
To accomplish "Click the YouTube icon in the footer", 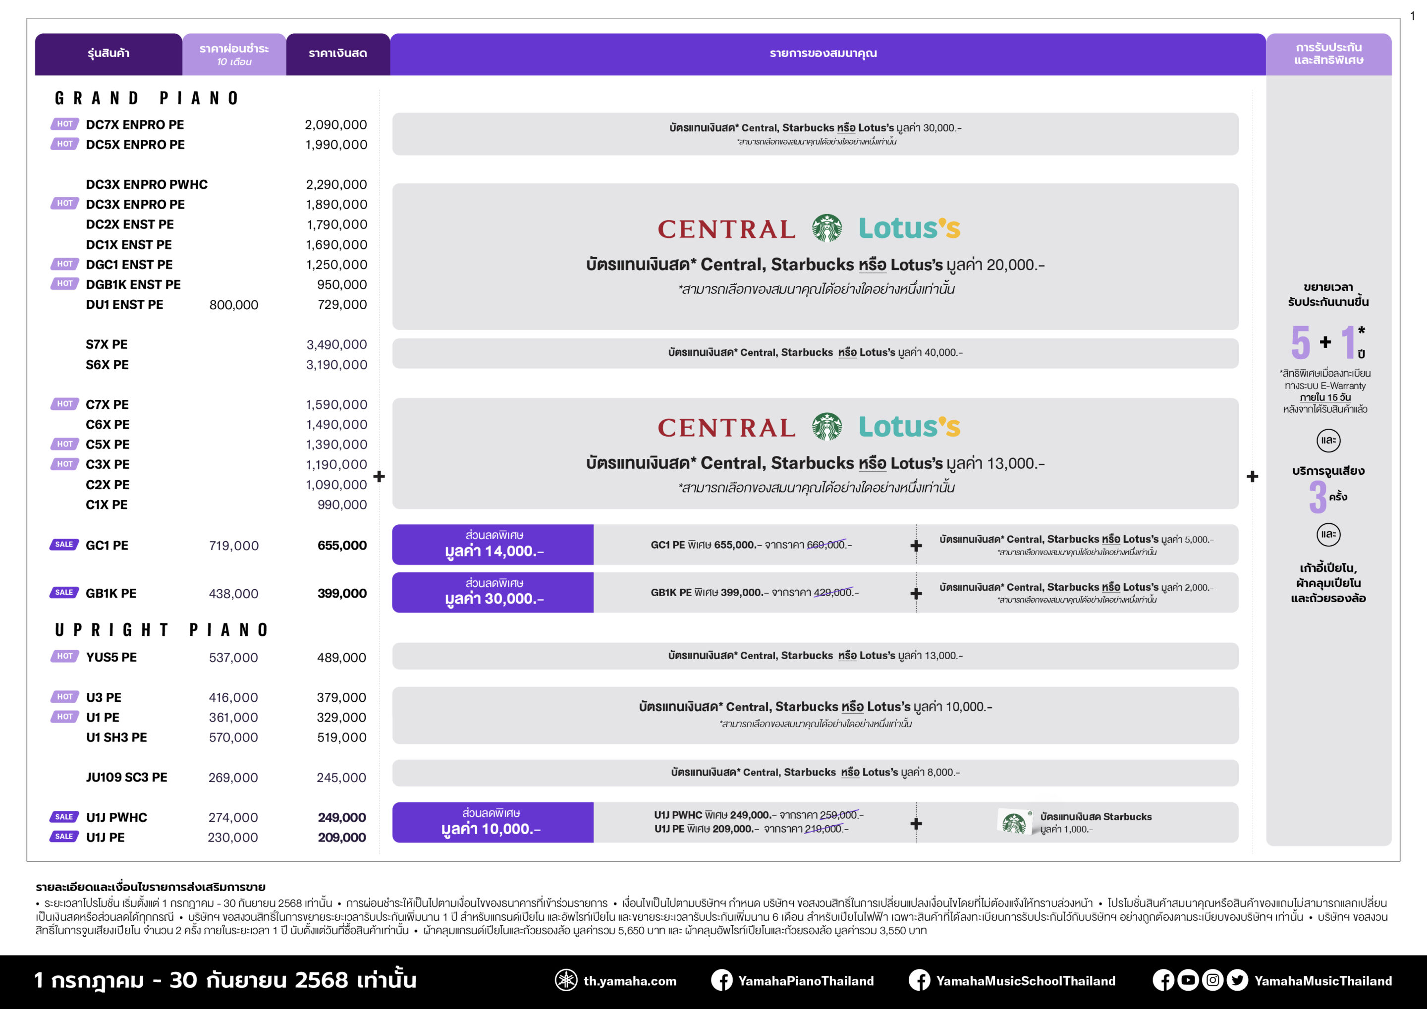I will [1188, 980].
